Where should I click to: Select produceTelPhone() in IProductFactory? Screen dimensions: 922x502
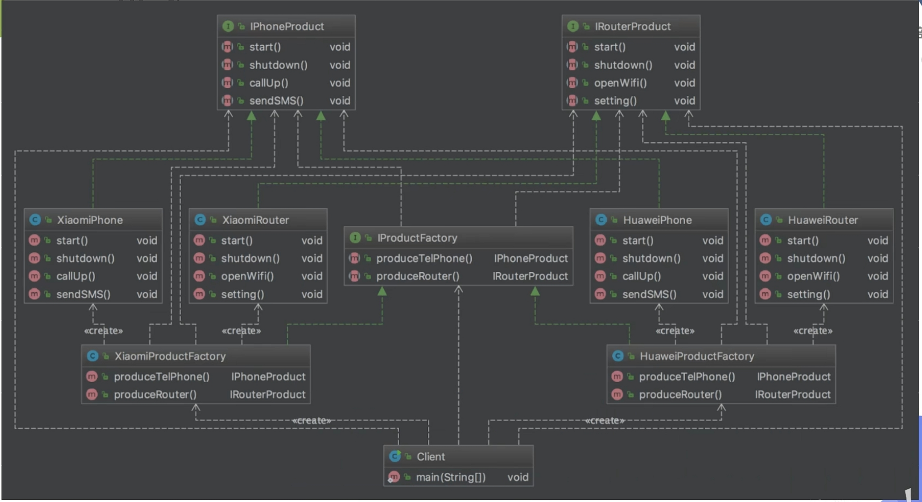point(424,259)
